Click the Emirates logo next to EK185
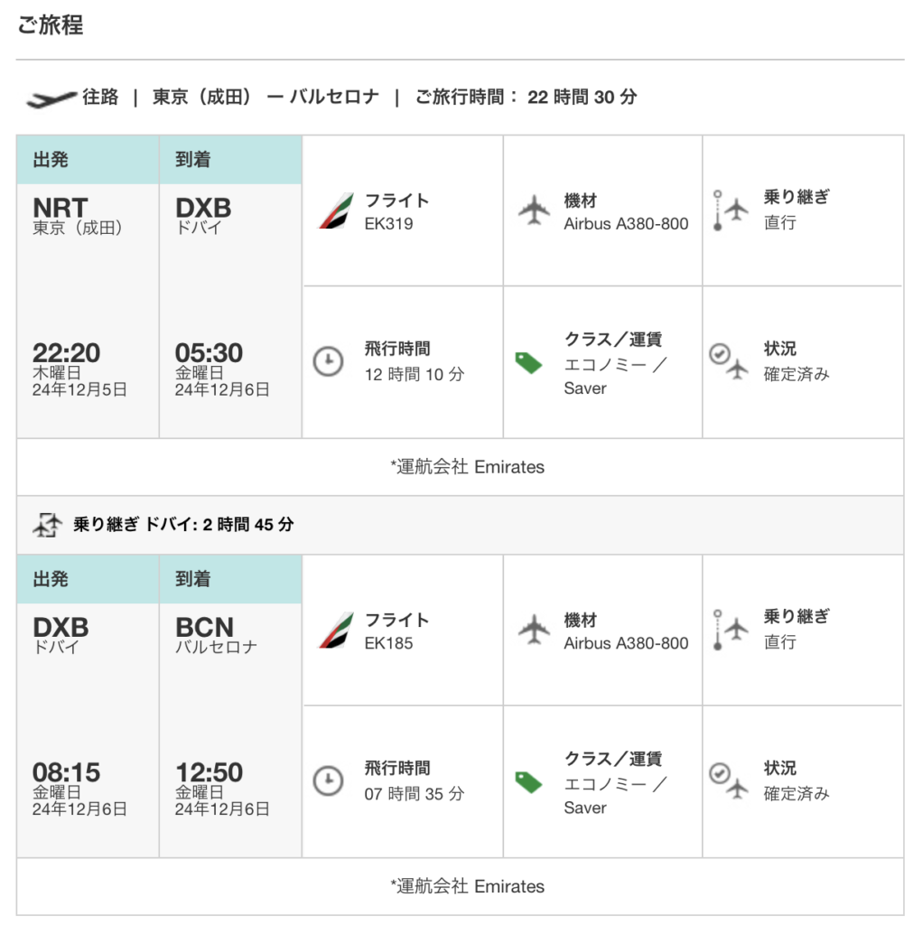Image resolution: width=913 pixels, height=925 pixels. coord(336,631)
